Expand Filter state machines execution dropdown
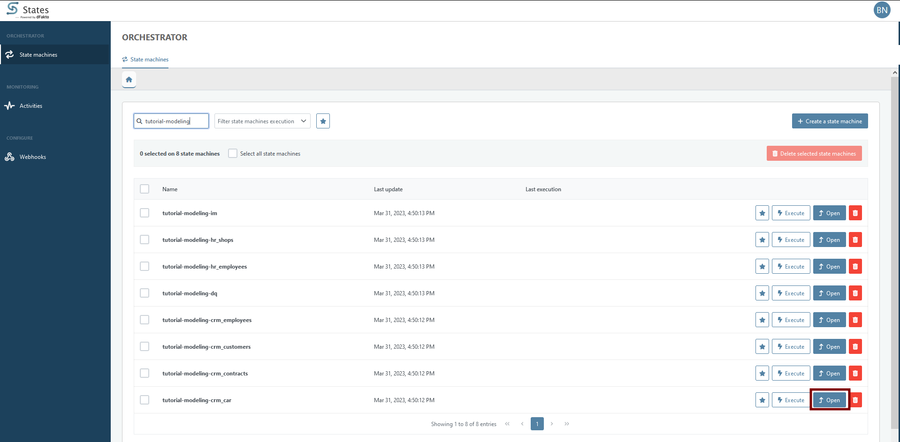900x442 pixels. point(262,121)
